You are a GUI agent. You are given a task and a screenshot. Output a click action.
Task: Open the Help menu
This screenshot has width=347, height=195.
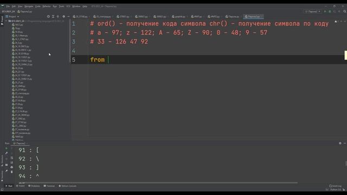point(85,6)
